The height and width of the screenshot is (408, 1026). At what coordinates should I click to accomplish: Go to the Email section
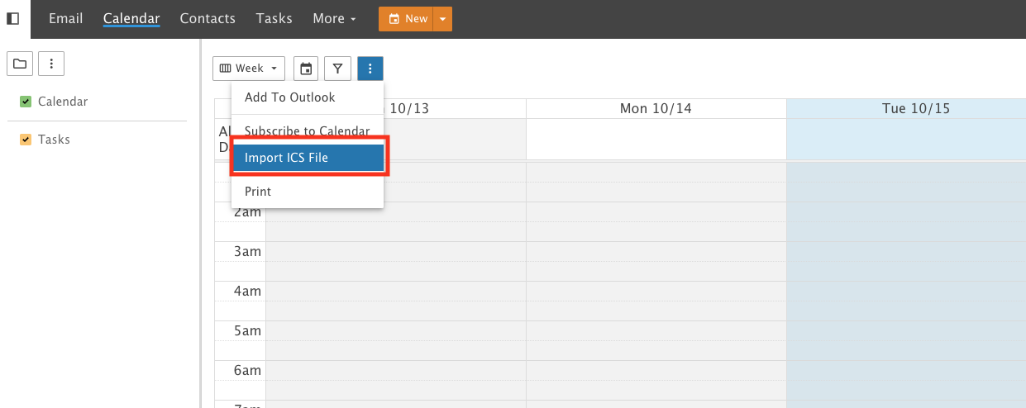(66, 18)
